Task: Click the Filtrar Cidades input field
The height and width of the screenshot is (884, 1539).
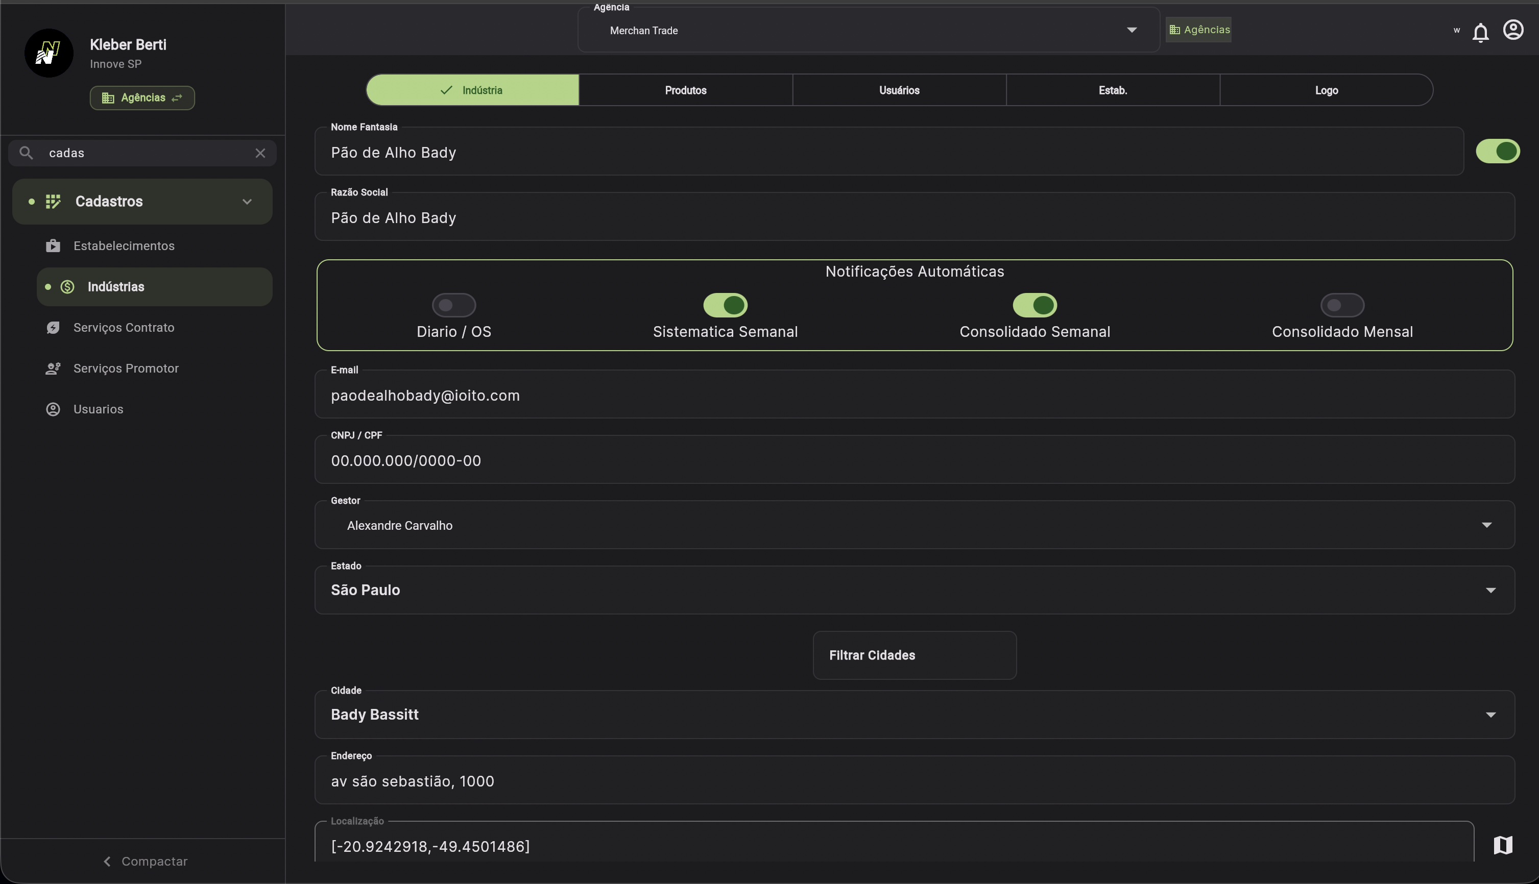Action: [914, 655]
